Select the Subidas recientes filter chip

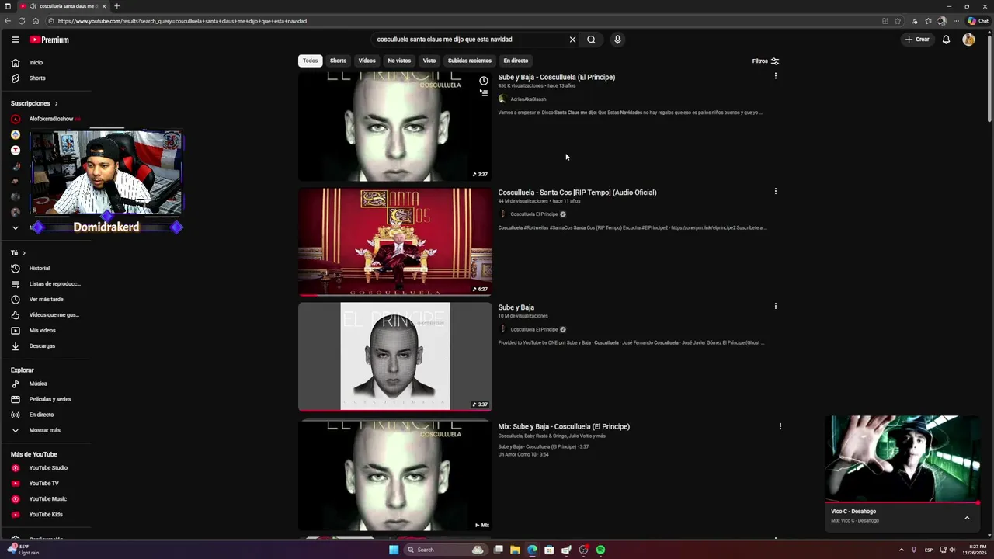(x=470, y=61)
